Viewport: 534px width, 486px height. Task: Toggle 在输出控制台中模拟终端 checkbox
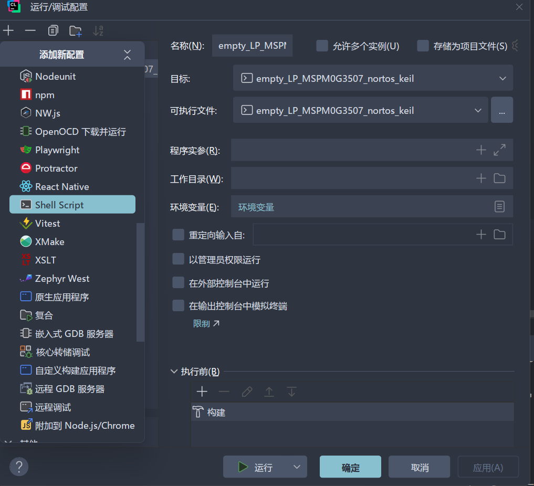point(178,305)
